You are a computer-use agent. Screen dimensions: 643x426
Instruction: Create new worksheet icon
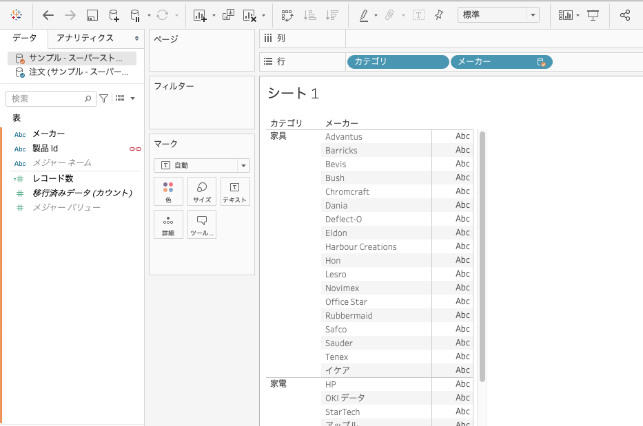200,15
